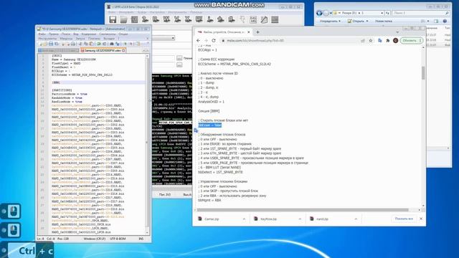Click [PARTITIONS] line in Notepad++

click(x=62, y=90)
